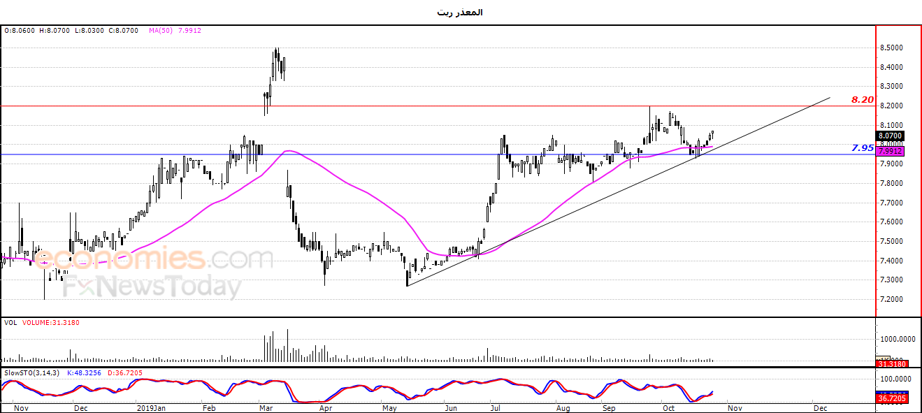This screenshot has width=922, height=413.
Task: Click the "7.6000" price axis label
Action: coord(891,222)
